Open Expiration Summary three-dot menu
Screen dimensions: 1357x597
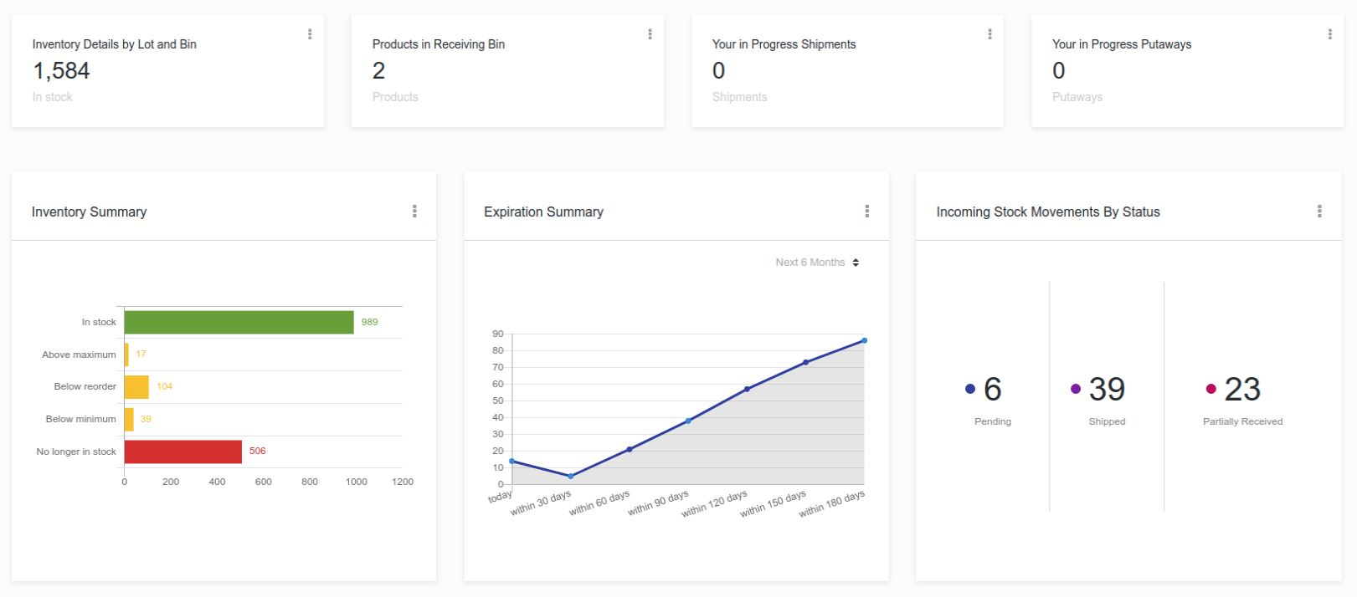(866, 212)
